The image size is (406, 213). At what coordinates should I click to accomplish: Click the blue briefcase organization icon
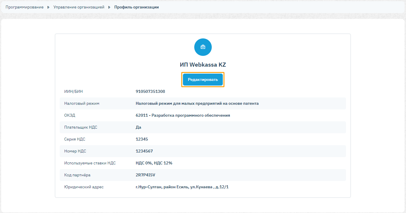pyautogui.click(x=203, y=47)
